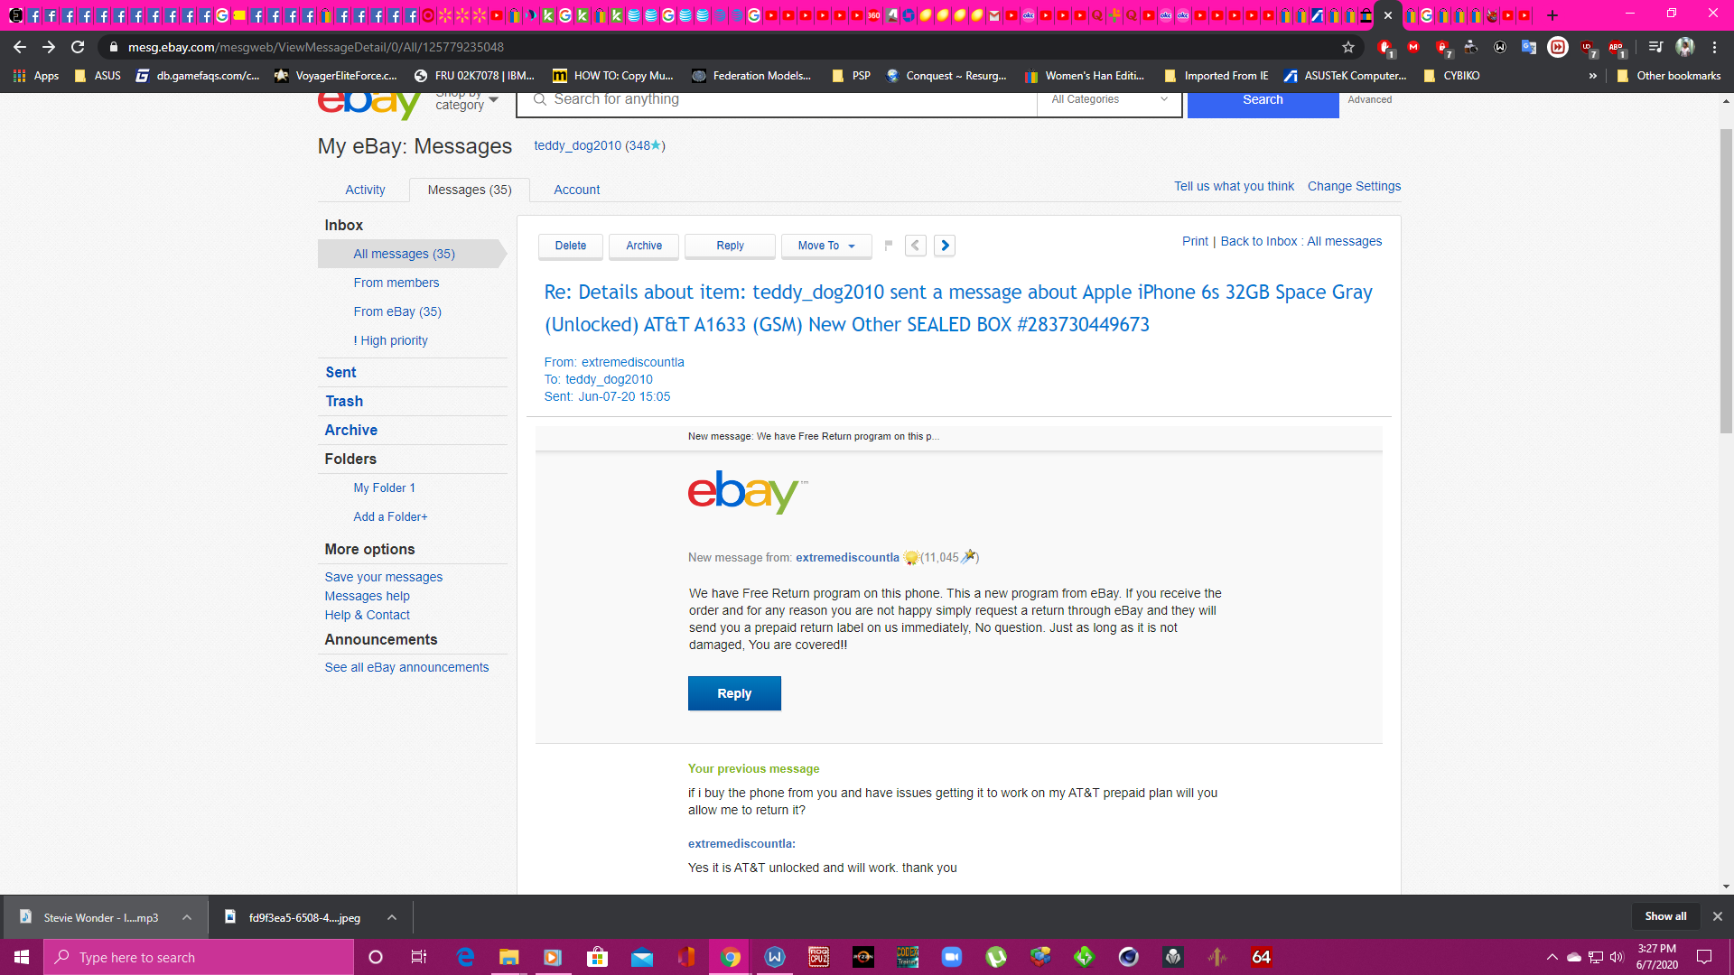
Task: Open extremediscountla seller profile link
Action: click(x=847, y=557)
